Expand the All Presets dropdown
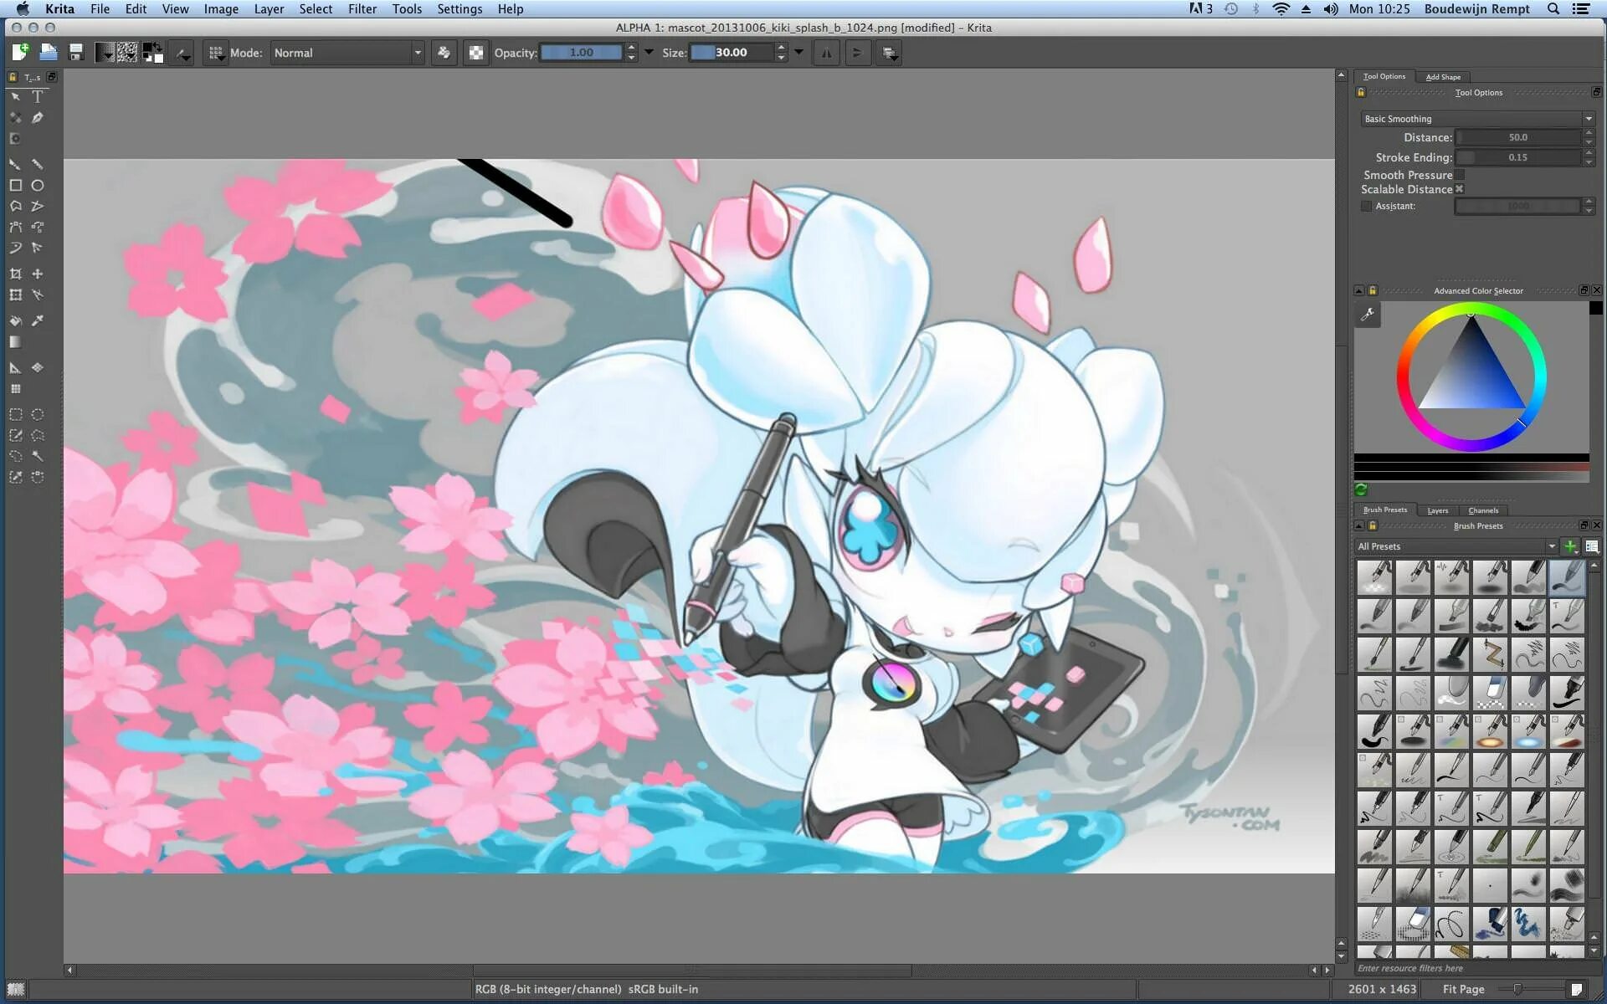Image resolution: width=1607 pixels, height=1004 pixels. (x=1456, y=546)
